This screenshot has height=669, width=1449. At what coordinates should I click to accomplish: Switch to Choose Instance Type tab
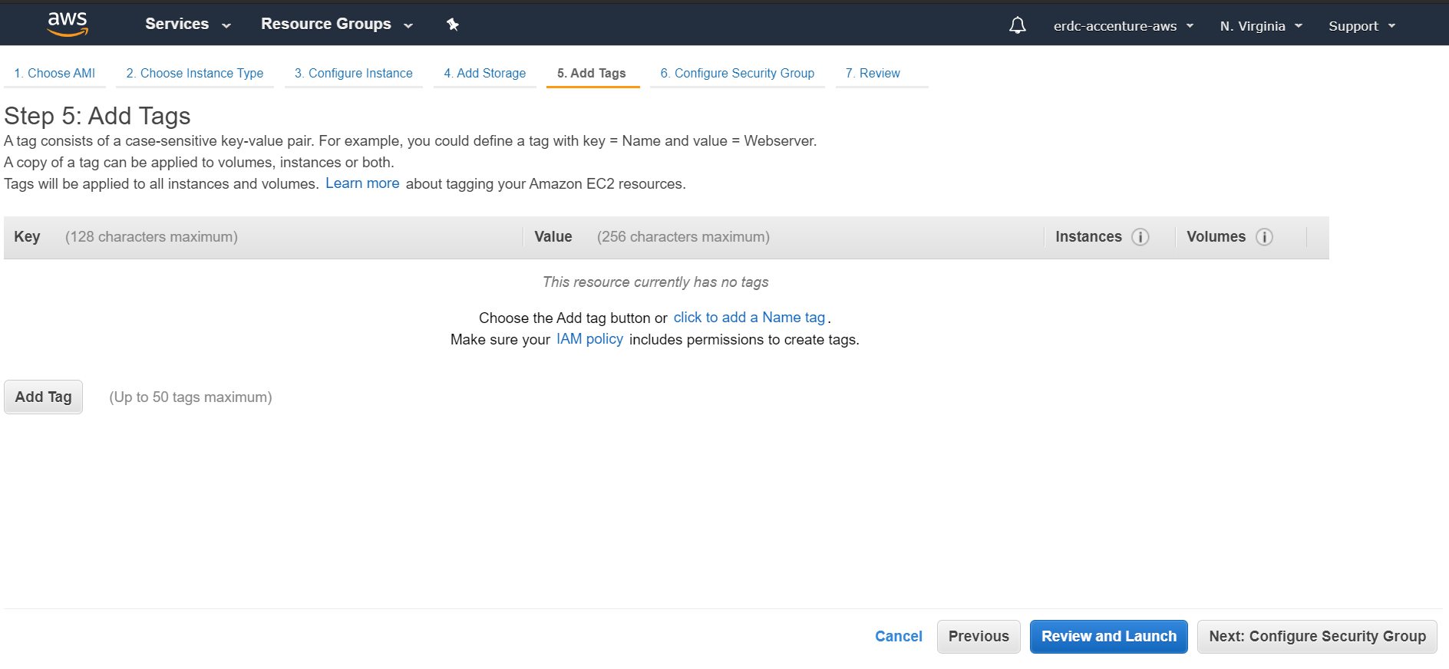195,74
